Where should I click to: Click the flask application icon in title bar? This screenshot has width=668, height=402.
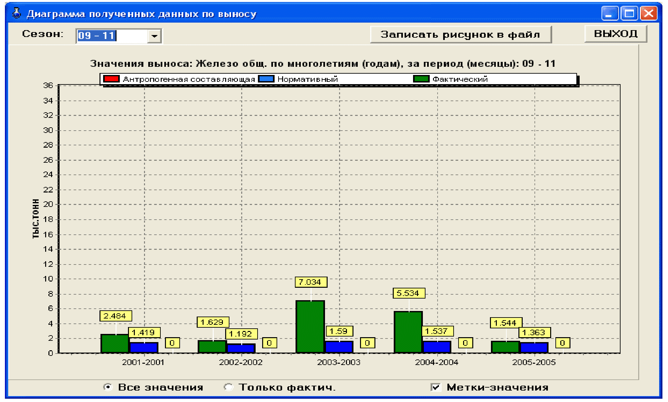(16, 13)
